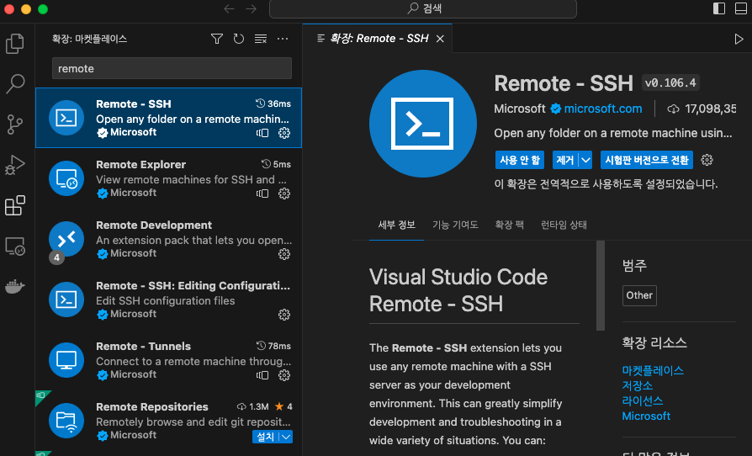Switch to the 확장 팩 tab

pyautogui.click(x=510, y=225)
